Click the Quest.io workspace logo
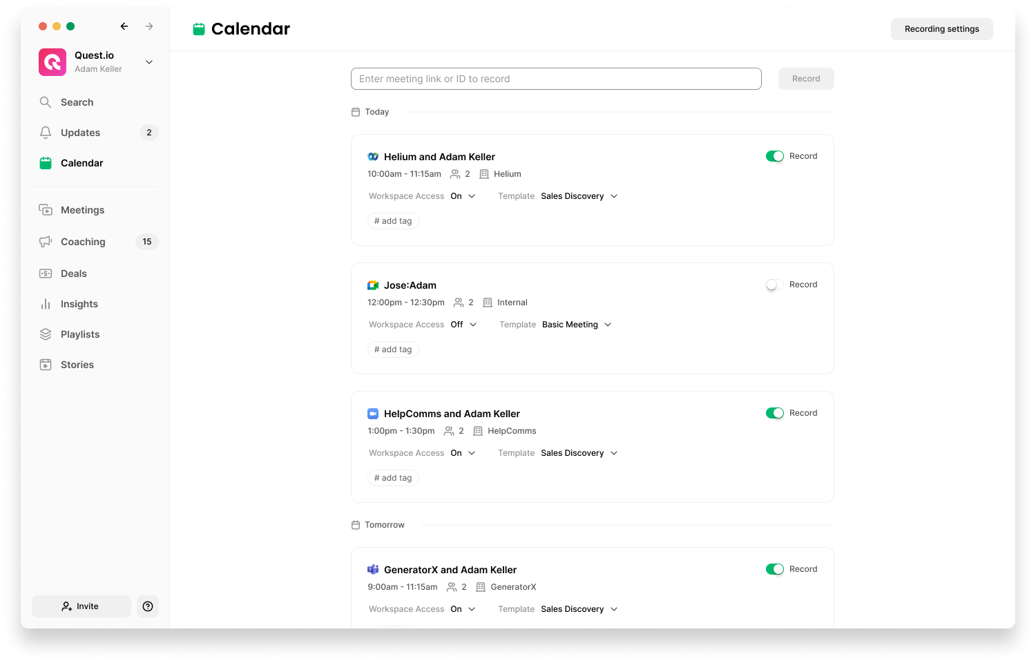This screenshot has height=663, width=1036. 52,61
